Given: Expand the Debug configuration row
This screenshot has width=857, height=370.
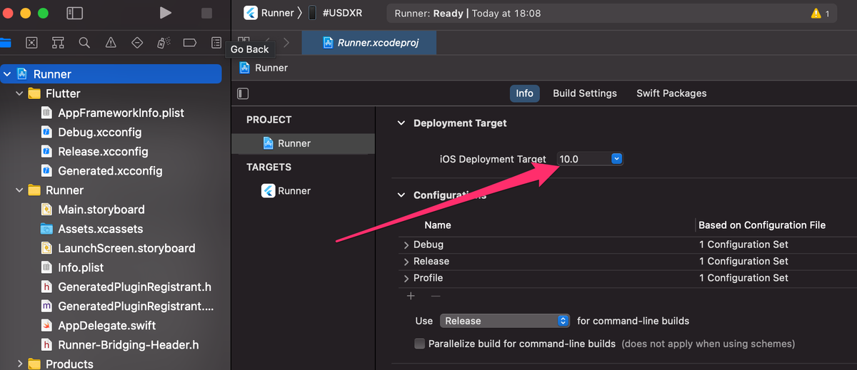Looking at the screenshot, I should pos(406,245).
